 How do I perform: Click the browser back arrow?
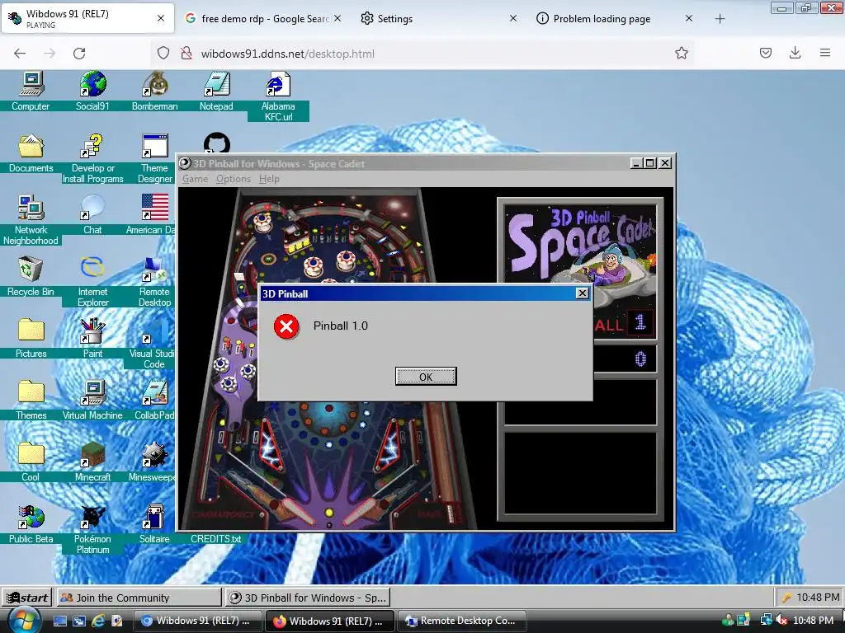(20, 53)
